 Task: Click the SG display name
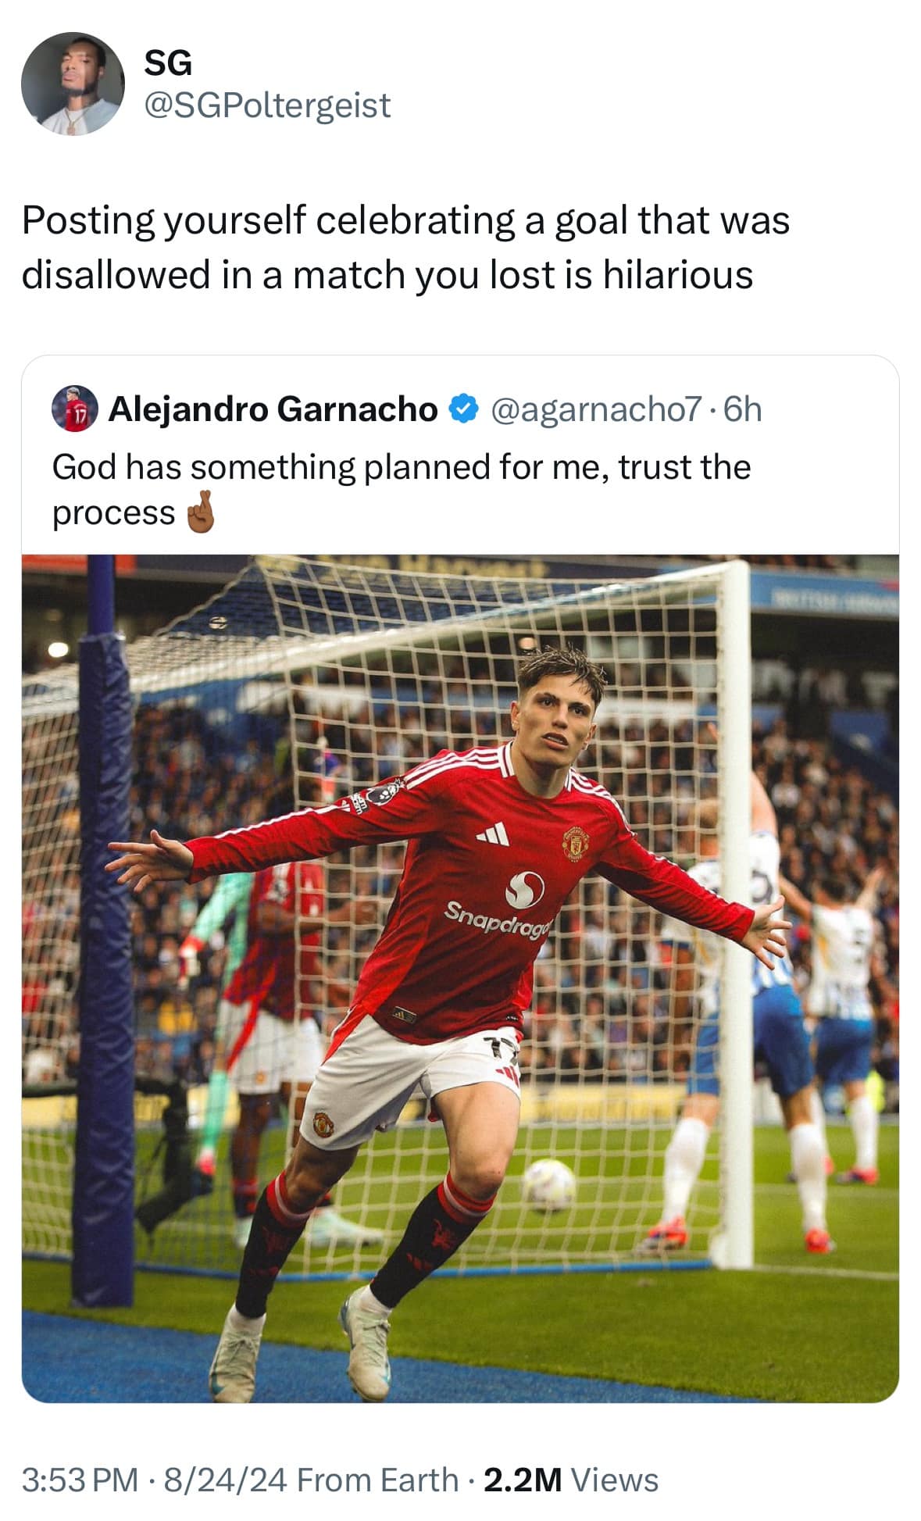168,64
